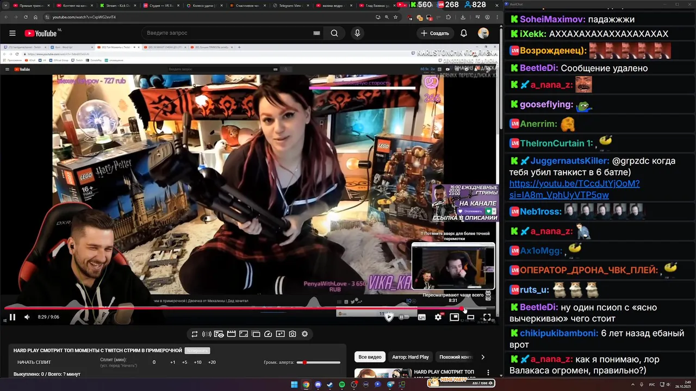Select the 'Автор: Hard Play' filter chip
Image resolution: width=696 pixels, height=391 pixels.
tap(411, 357)
